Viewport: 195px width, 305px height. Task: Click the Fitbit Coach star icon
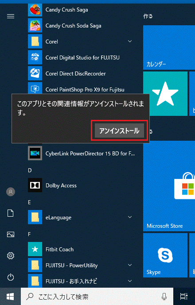(x=35, y=249)
